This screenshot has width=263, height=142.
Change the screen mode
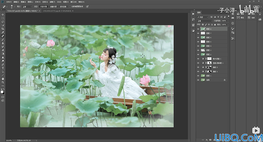3,101
